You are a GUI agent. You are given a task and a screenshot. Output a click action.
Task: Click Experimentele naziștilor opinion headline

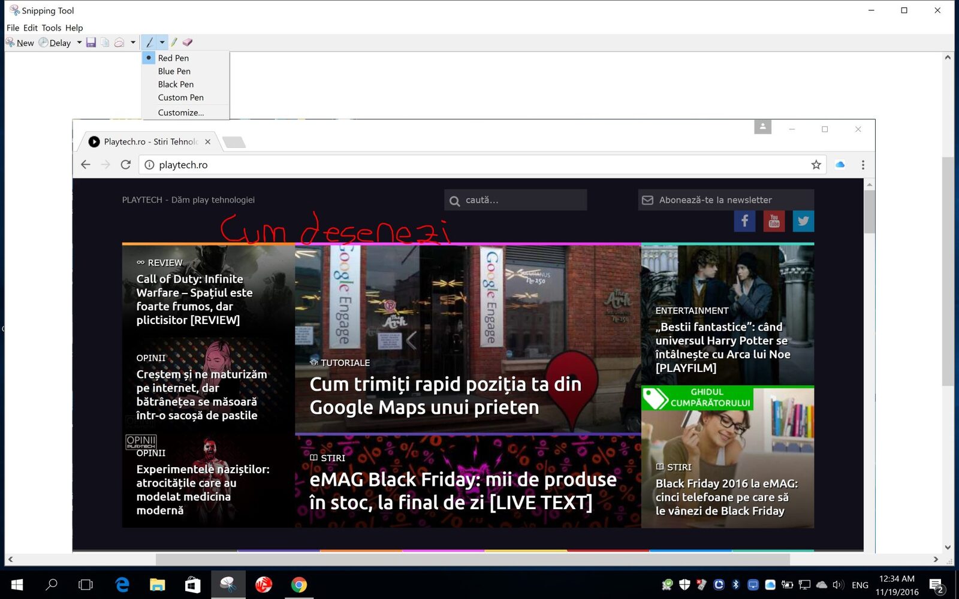(x=203, y=489)
